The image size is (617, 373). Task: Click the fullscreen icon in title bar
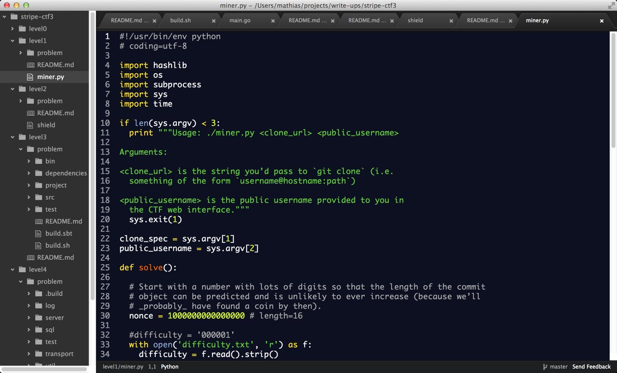[x=611, y=5]
